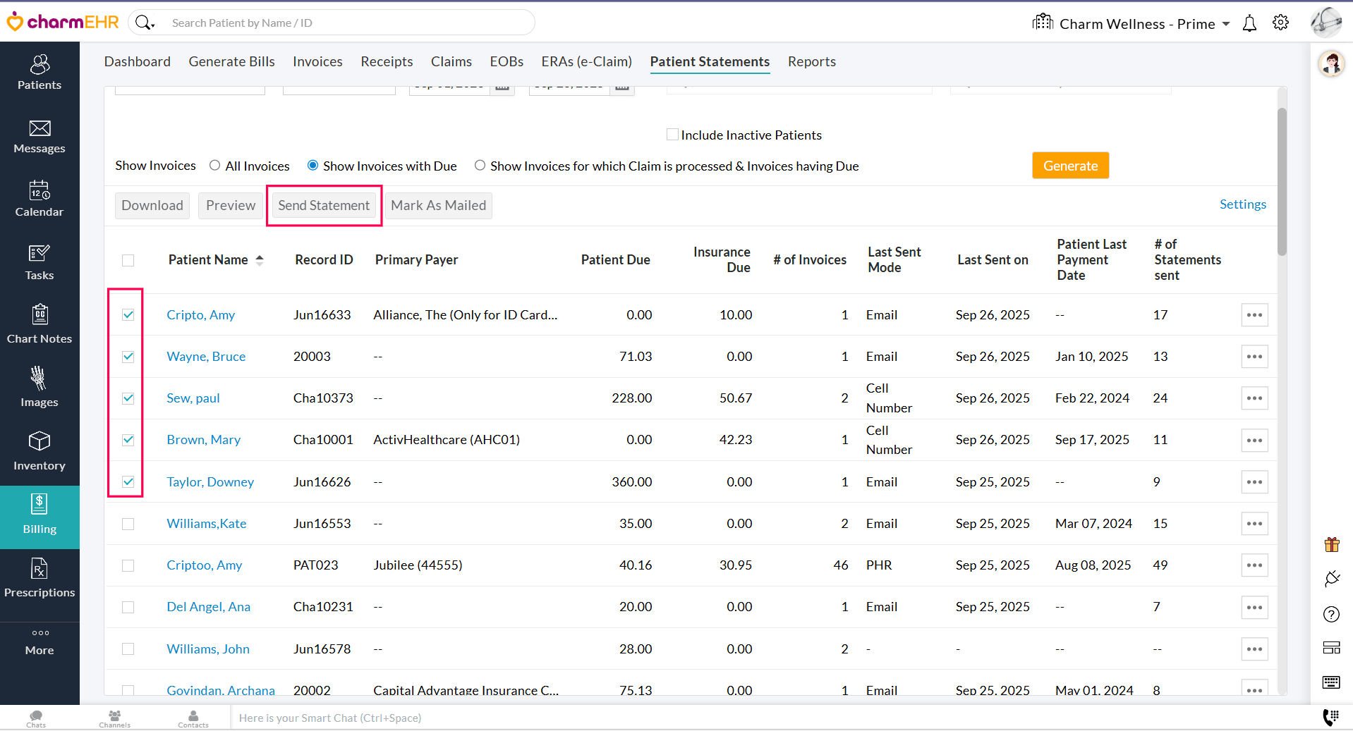Switch to the Claims tab
Viewport: 1353px width, 731px height.
coord(451,62)
